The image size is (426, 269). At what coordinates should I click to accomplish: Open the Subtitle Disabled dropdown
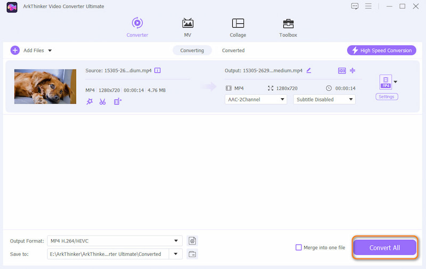pos(324,99)
